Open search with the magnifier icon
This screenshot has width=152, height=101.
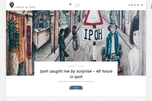pyautogui.click(x=142, y=5)
